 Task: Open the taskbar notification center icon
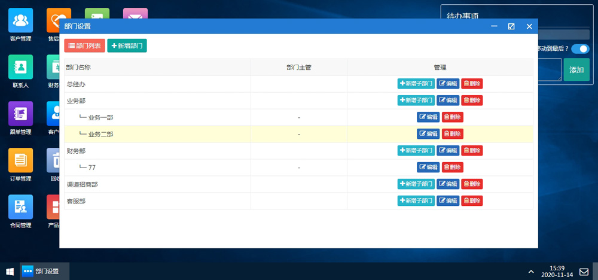point(584,272)
